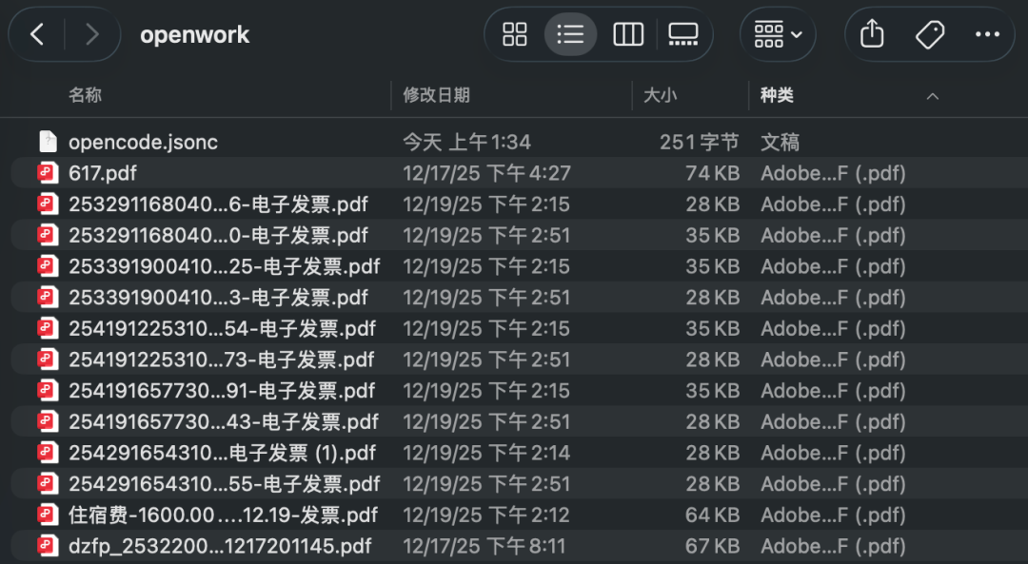Open the Share menu icon

pos(872,35)
